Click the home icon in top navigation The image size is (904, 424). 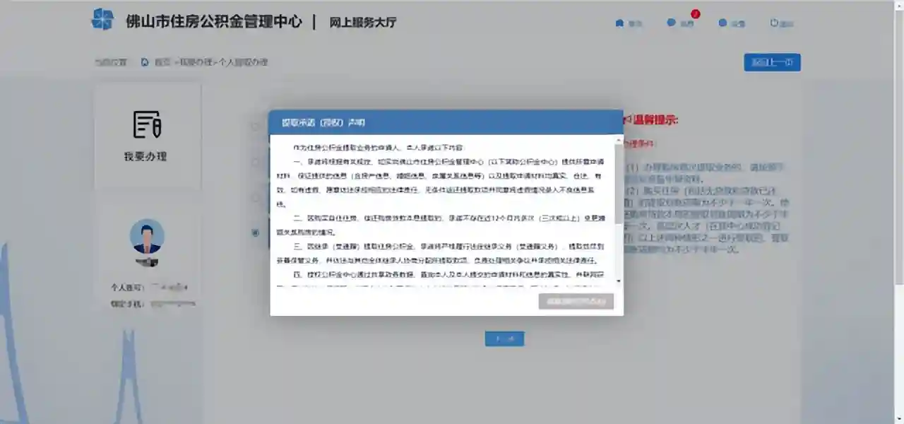tap(620, 23)
